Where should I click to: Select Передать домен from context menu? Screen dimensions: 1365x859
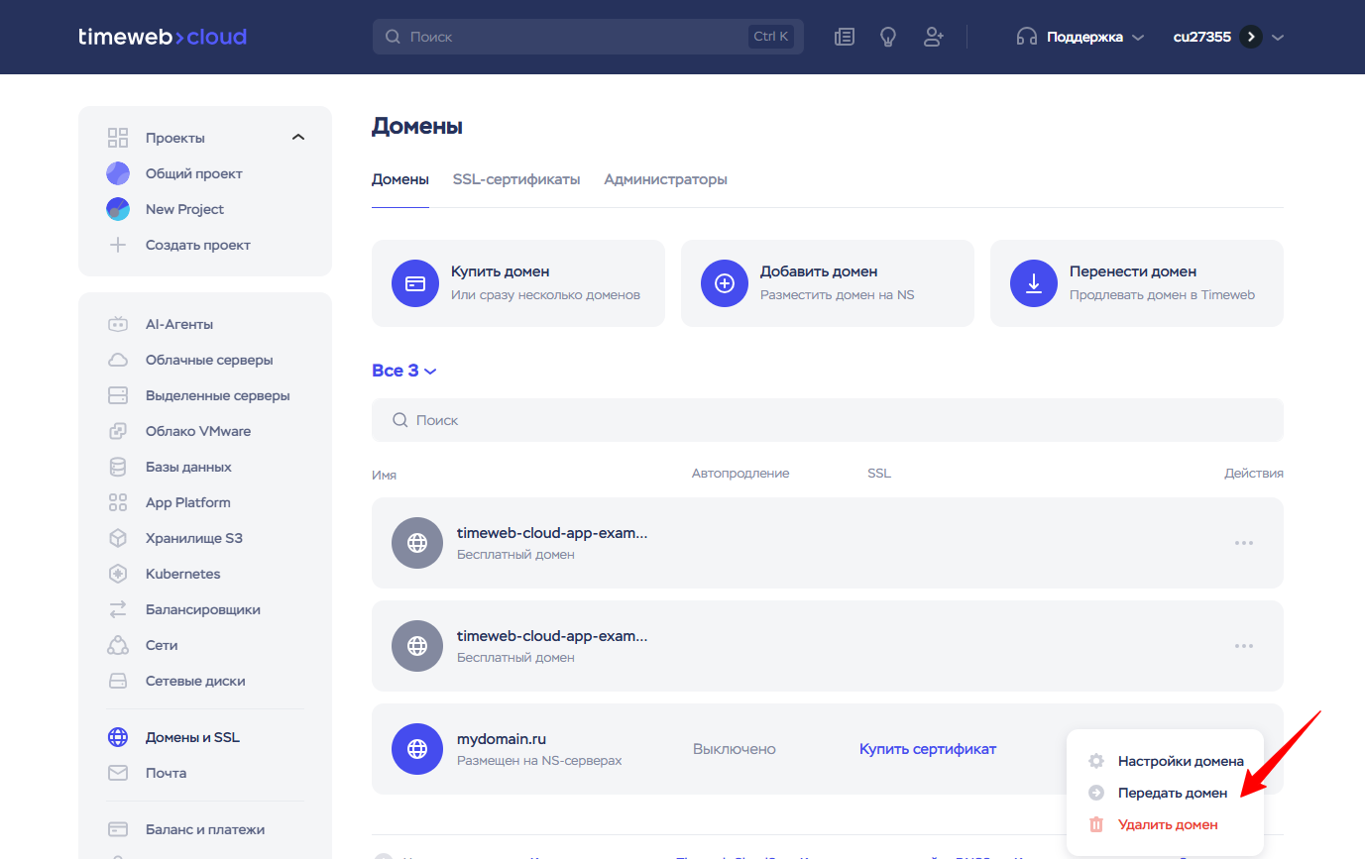click(x=1172, y=793)
